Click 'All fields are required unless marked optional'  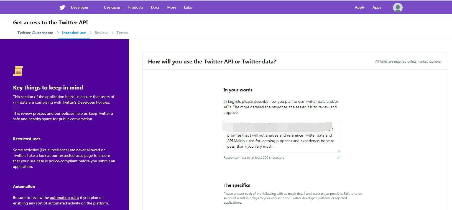coord(408,62)
